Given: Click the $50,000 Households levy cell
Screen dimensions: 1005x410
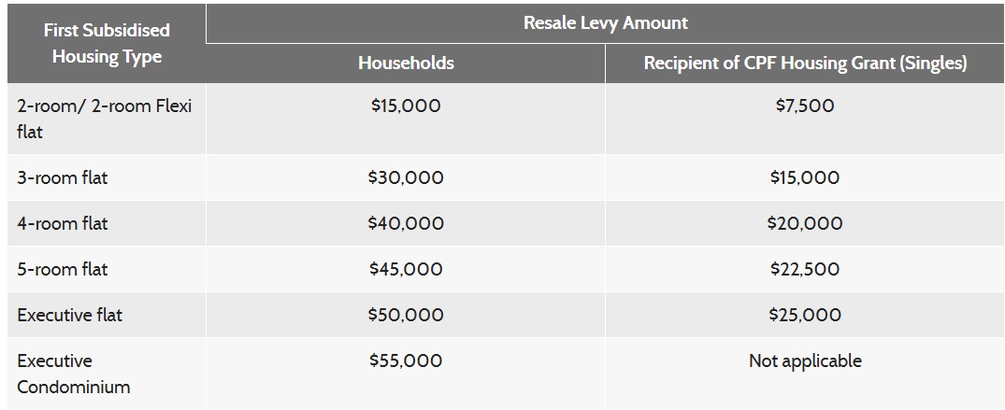Looking at the screenshot, I should (406, 315).
